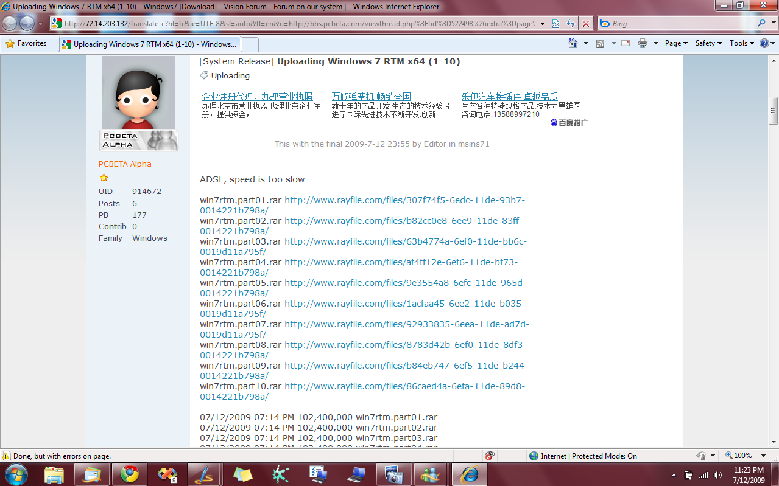Go back with the Back arrow button

(x=10, y=23)
